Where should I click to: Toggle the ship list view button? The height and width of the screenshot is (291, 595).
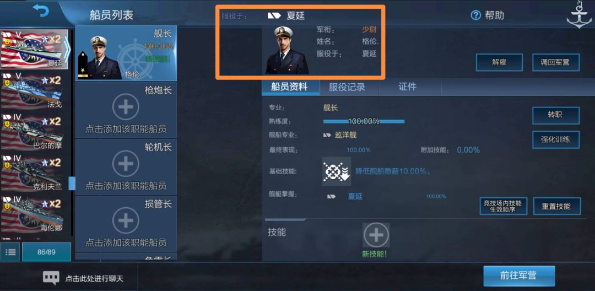10,252
